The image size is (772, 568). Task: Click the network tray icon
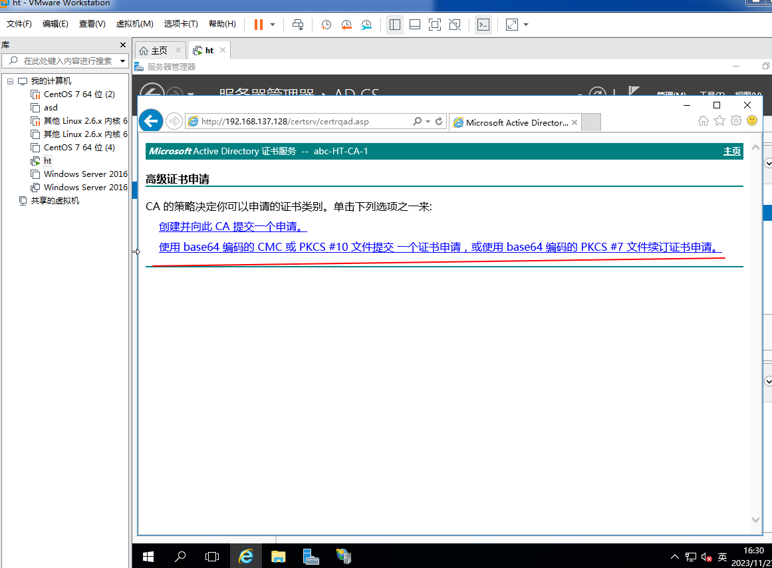(691, 557)
